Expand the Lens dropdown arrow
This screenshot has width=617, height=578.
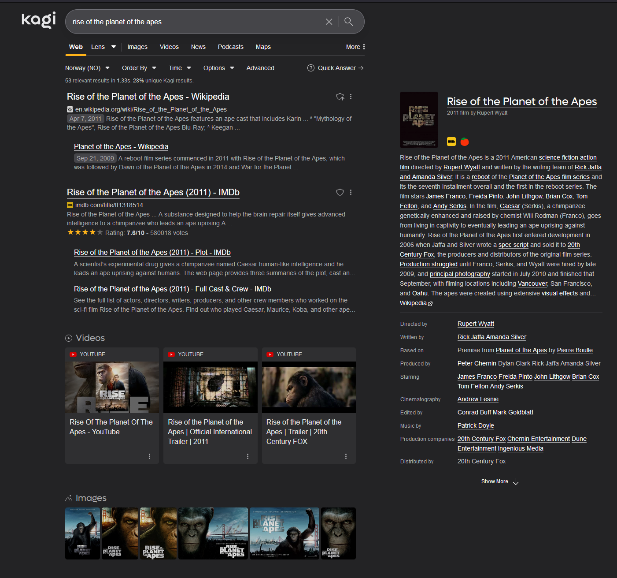click(x=114, y=47)
